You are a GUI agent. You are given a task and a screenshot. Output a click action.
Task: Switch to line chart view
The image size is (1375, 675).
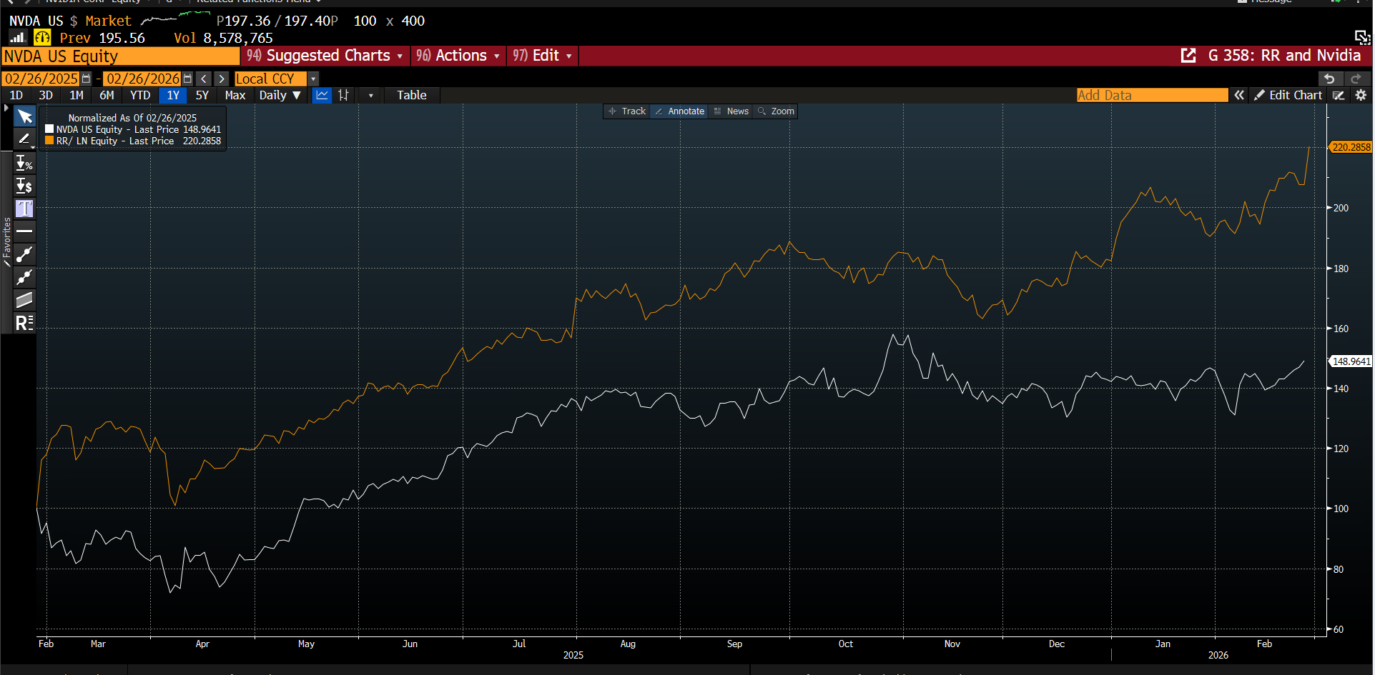tap(322, 95)
